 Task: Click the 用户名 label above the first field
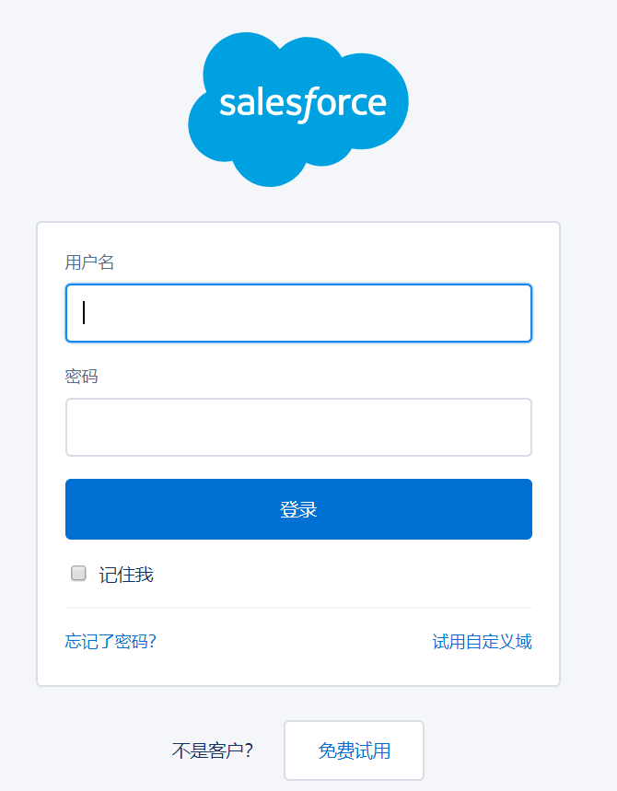(x=89, y=262)
